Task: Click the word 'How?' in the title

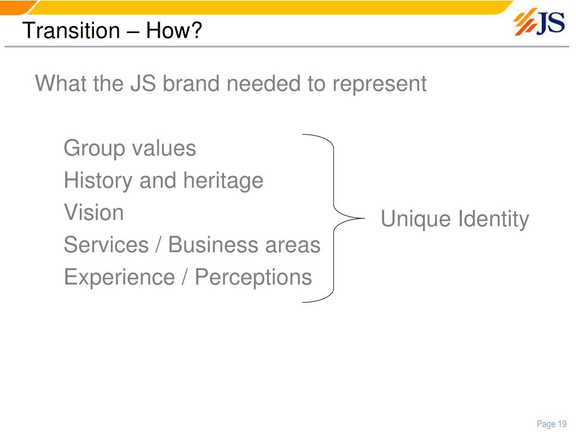Action: (x=174, y=30)
